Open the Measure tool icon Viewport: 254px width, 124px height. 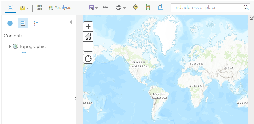[x=148, y=7]
